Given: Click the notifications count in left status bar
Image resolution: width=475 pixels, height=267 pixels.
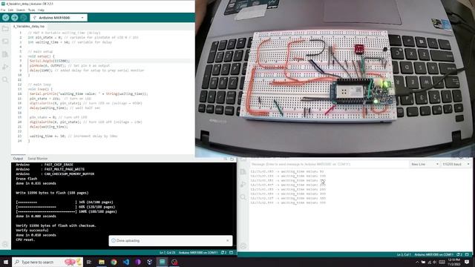Looking at the screenshot, I should tap(224, 252).
